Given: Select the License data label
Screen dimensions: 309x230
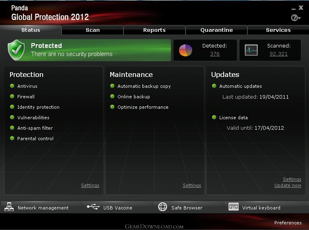Looking at the screenshot, I should pos(233,118).
